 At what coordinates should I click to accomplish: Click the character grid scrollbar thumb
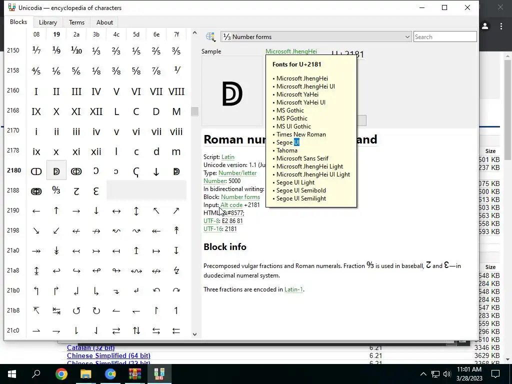[194, 111]
